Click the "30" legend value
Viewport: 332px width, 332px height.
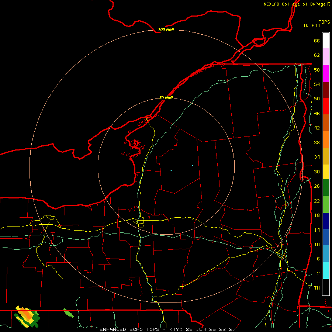tap(317, 172)
